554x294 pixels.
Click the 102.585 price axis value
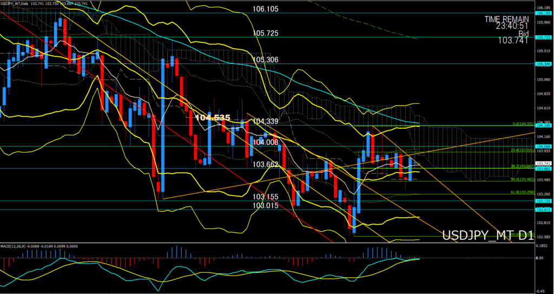[544, 237]
